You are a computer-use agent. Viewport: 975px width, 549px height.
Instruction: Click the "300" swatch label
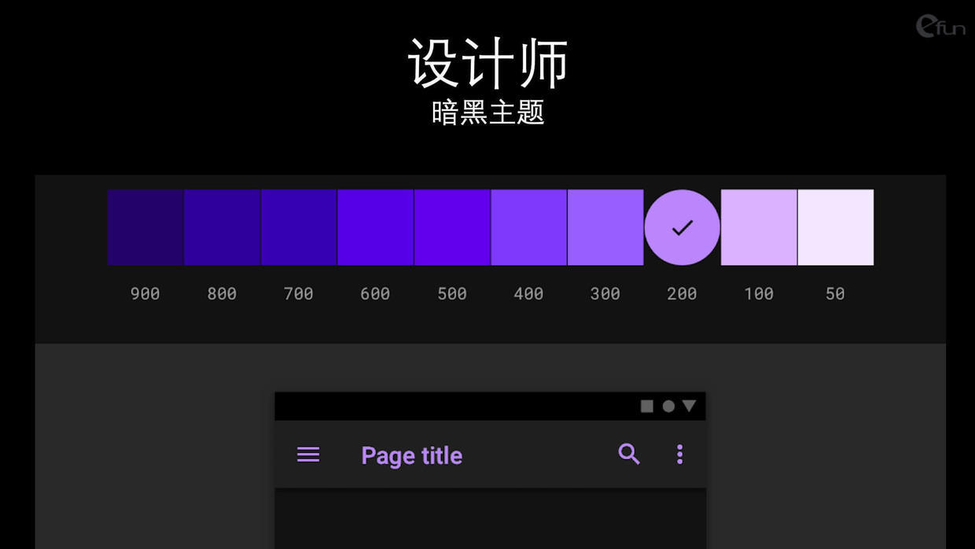click(x=605, y=293)
